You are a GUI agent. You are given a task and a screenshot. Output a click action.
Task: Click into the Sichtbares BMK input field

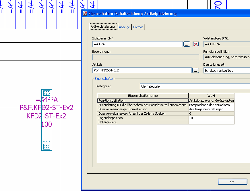pyautogui.click(x=137, y=44)
